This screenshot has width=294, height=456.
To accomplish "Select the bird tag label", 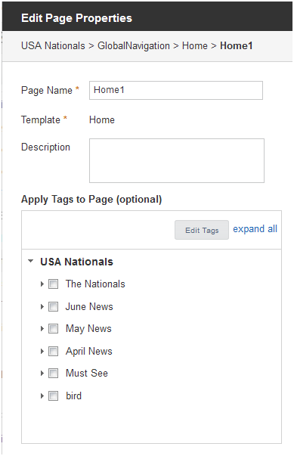I will (x=73, y=396).
